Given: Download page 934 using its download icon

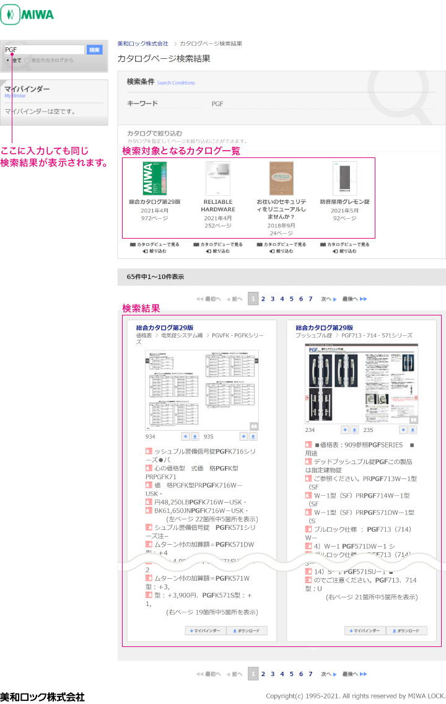Looking at the screenshot, I should (x=195, y=436).
